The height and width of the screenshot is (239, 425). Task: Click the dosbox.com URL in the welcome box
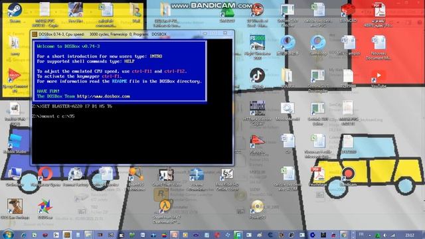click(x=104, y=96)
